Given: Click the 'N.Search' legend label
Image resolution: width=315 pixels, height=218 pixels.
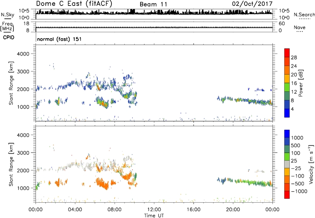Looking at the screenshot, I should click(304, 15).
